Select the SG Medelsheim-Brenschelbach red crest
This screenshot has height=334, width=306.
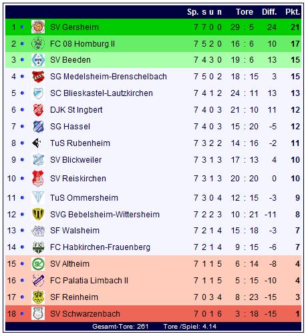click(38, 77)
